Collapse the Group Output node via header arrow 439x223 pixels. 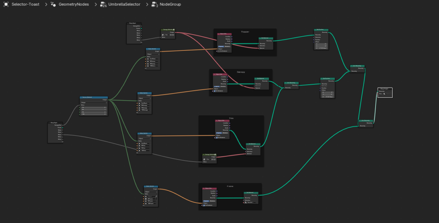[x=379, y=89]
